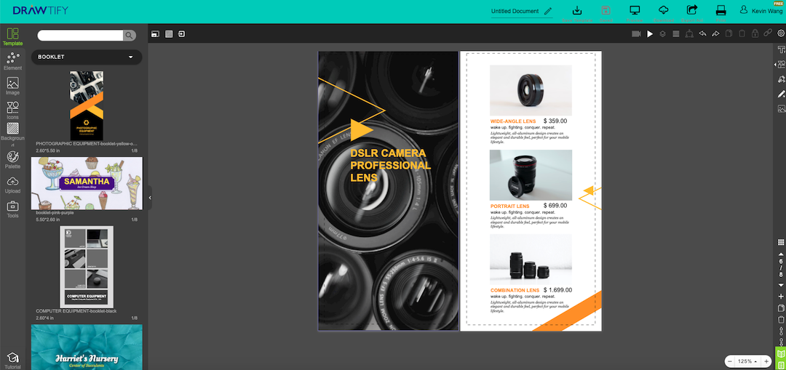
Task: Expand the BOOKLET category dropdown
Action: (86, 57)
